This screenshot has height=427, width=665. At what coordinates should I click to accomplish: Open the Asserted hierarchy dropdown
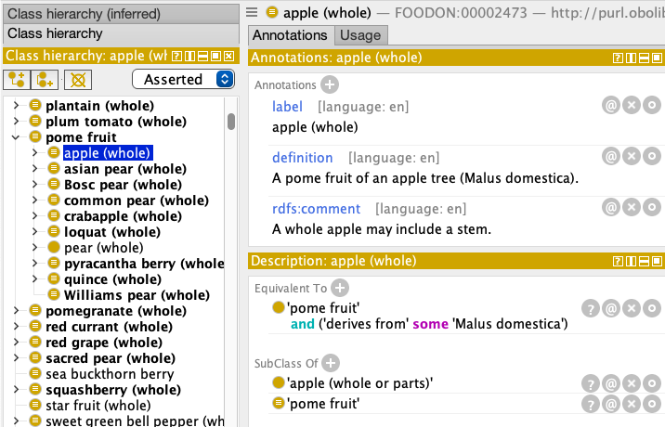point(183,79)
